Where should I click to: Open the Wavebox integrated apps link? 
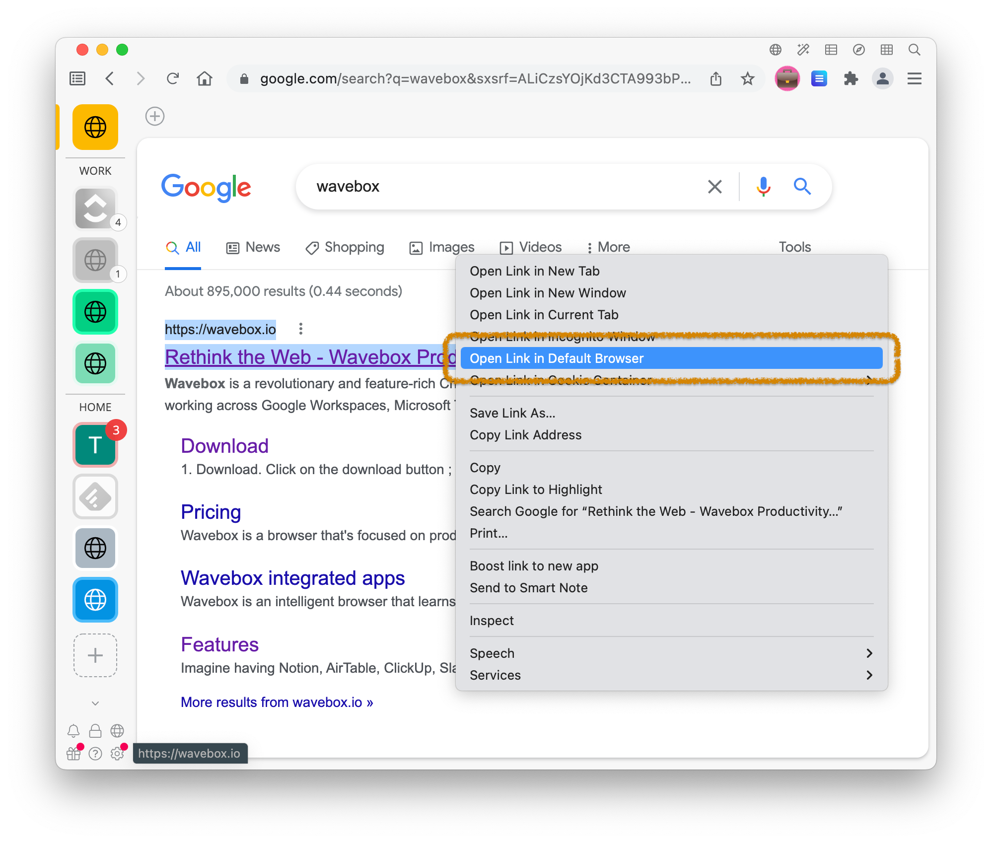pyautogui.click(x=293, y=578)
